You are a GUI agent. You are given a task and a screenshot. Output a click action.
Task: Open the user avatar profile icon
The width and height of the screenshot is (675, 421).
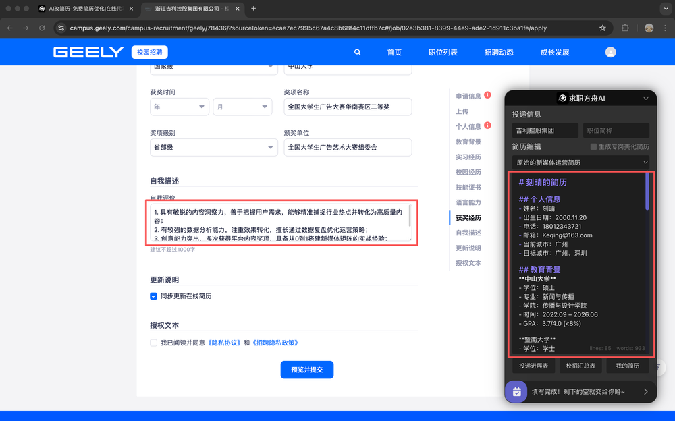(611, 53)
